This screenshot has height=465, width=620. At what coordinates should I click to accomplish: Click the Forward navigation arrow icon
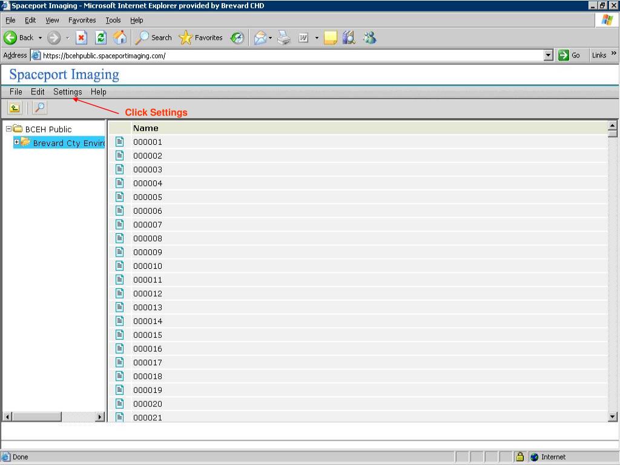(x=54, y=38)
